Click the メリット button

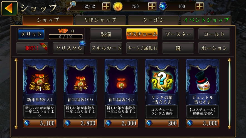[x=31, y=34]
